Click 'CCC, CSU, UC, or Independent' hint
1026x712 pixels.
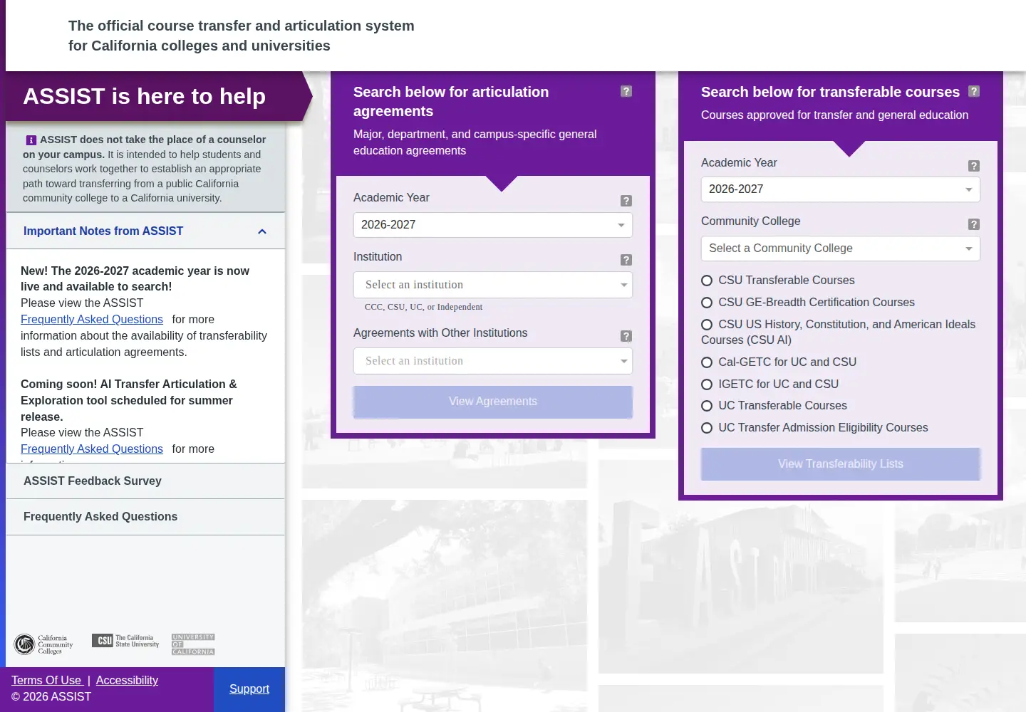423,307
